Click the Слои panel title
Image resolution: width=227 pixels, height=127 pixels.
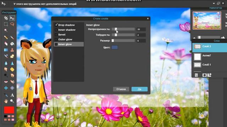(x=217, y=41)
